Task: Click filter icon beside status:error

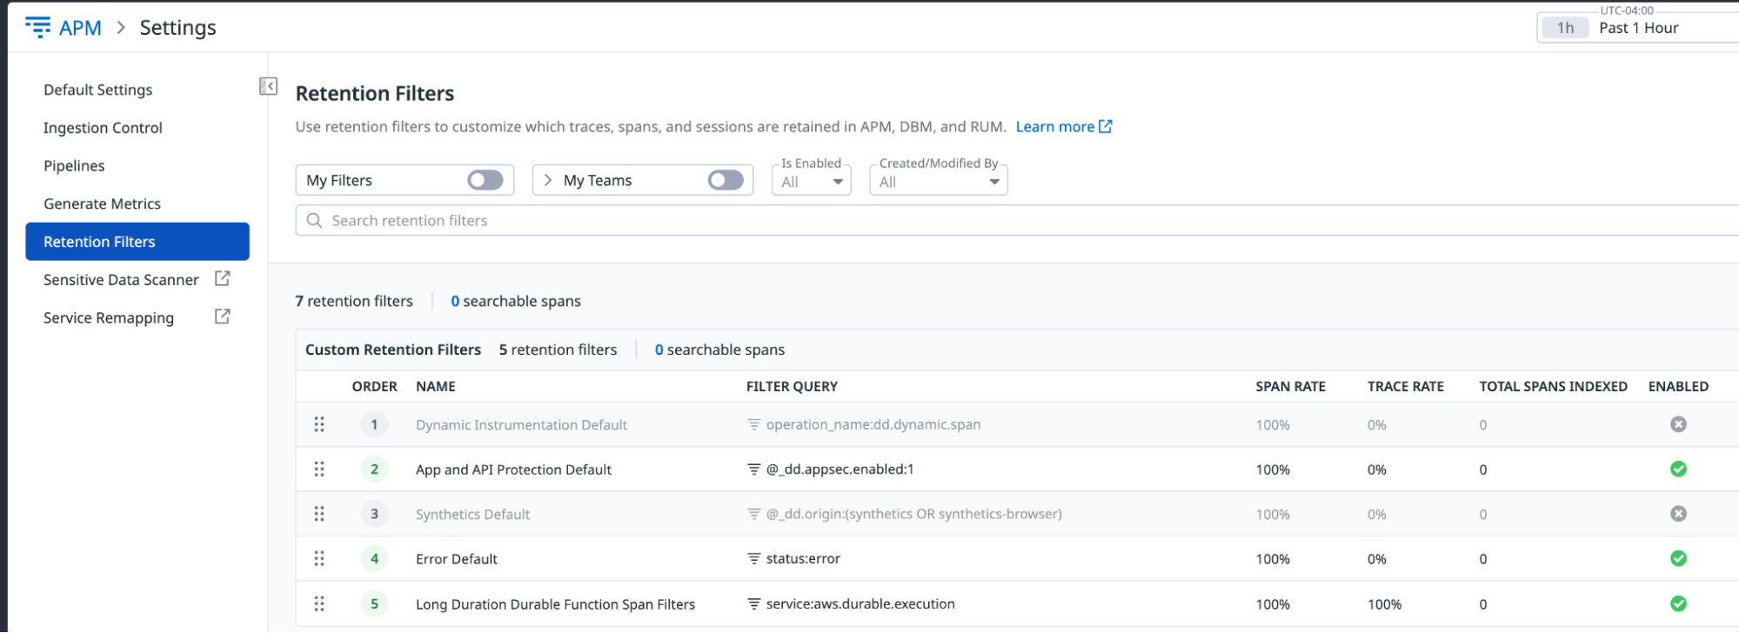Action: point(754,558)
